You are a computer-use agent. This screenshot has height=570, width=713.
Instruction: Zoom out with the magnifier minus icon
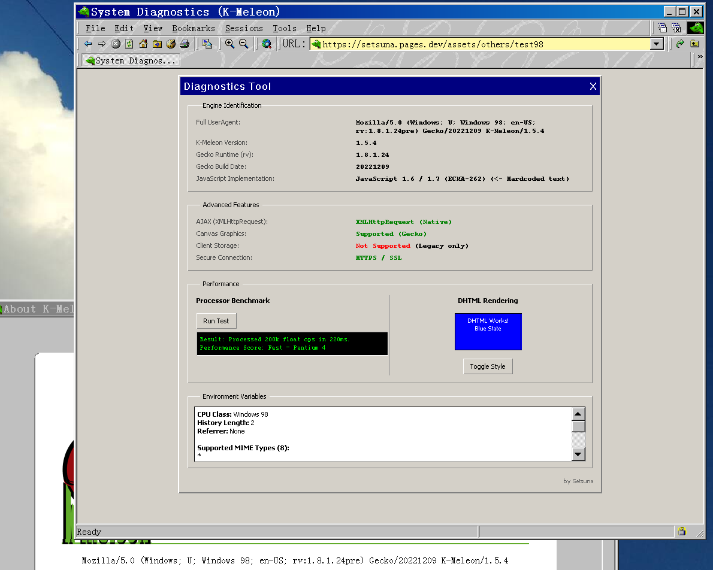(x=244, y=44)
